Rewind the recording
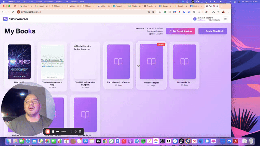This screenshot has height=146, width=260. click(58, 132)
